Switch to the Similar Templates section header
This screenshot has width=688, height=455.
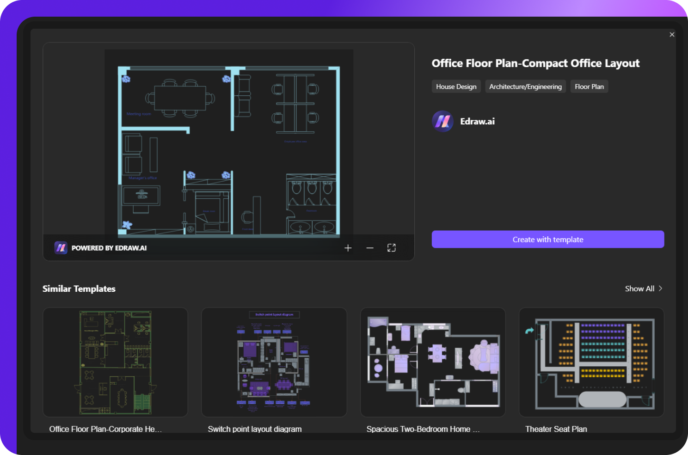click(x=79, y=288)
